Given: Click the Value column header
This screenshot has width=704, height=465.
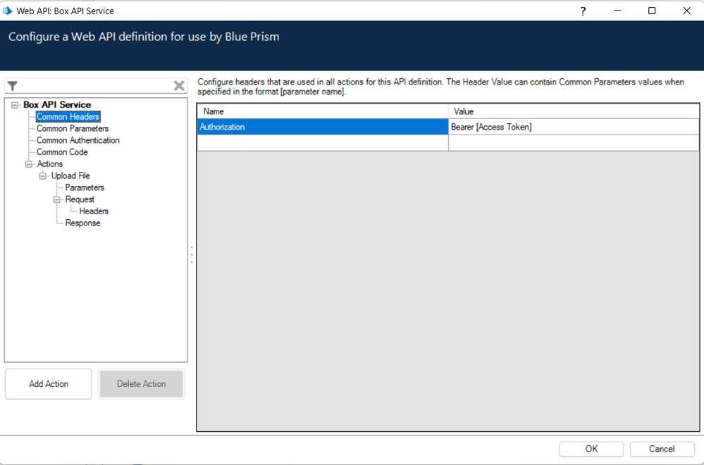Looking at the screenshot, I should (574, 111).
